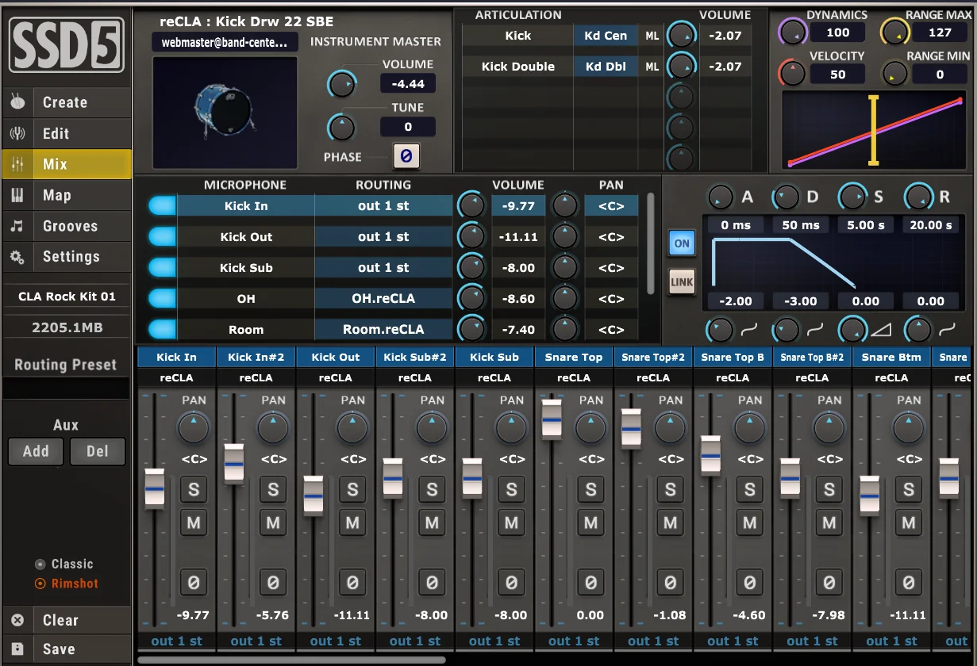The image size is (977, 666).
Task: Click the Snare Top volume fader handle
Action: click(x=552, y=419)
